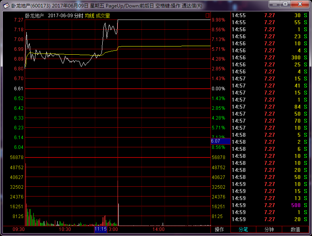
Task: Click the 0.00% percentage label
Action: (218, 89)
